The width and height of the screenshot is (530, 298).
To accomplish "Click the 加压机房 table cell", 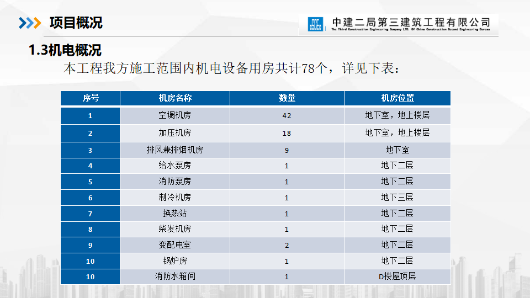I will (175, 133).
